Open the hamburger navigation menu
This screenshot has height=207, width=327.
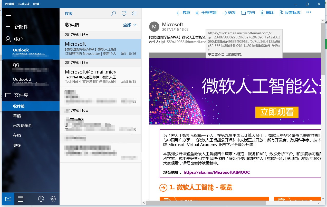(8, 14)
